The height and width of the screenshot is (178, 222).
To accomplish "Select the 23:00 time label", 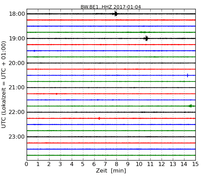I will point(17,137).
